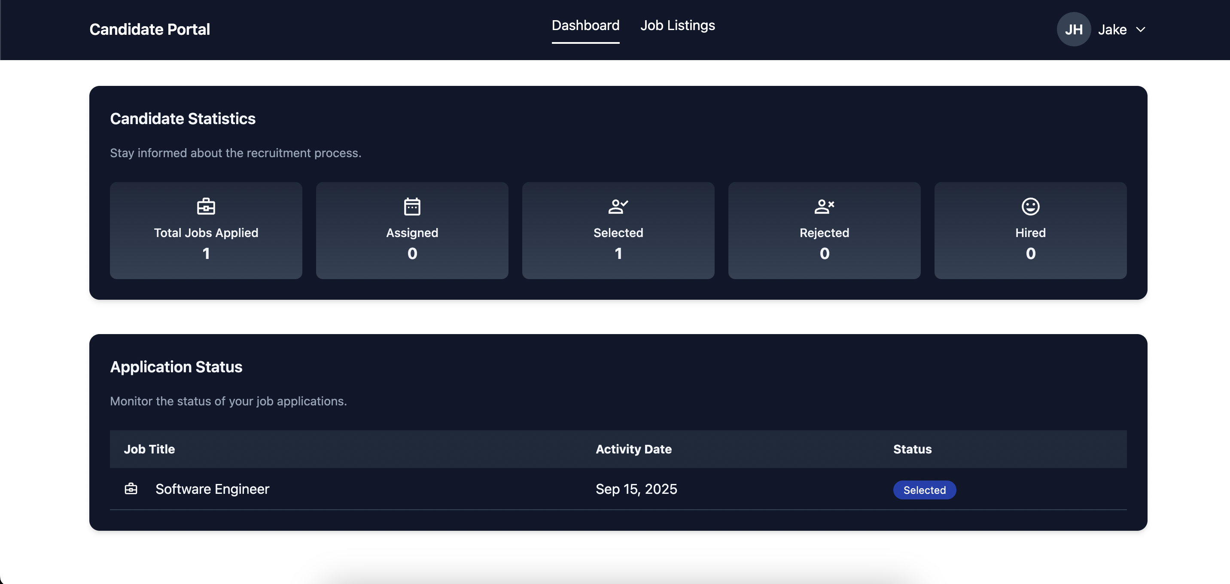
Task: Click the Software Engineer job title
Action: (x=212, y=489)
